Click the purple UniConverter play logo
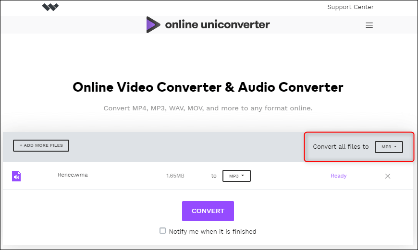The width and height of the screenshot is (418, 250). coord(153,24)
